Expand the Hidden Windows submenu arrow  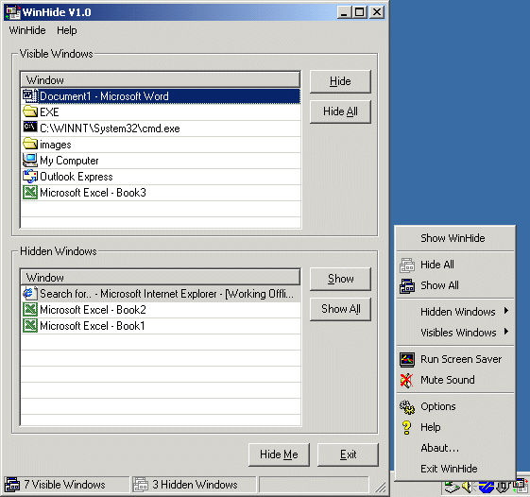pyautogui.click(x=506, y=311)
